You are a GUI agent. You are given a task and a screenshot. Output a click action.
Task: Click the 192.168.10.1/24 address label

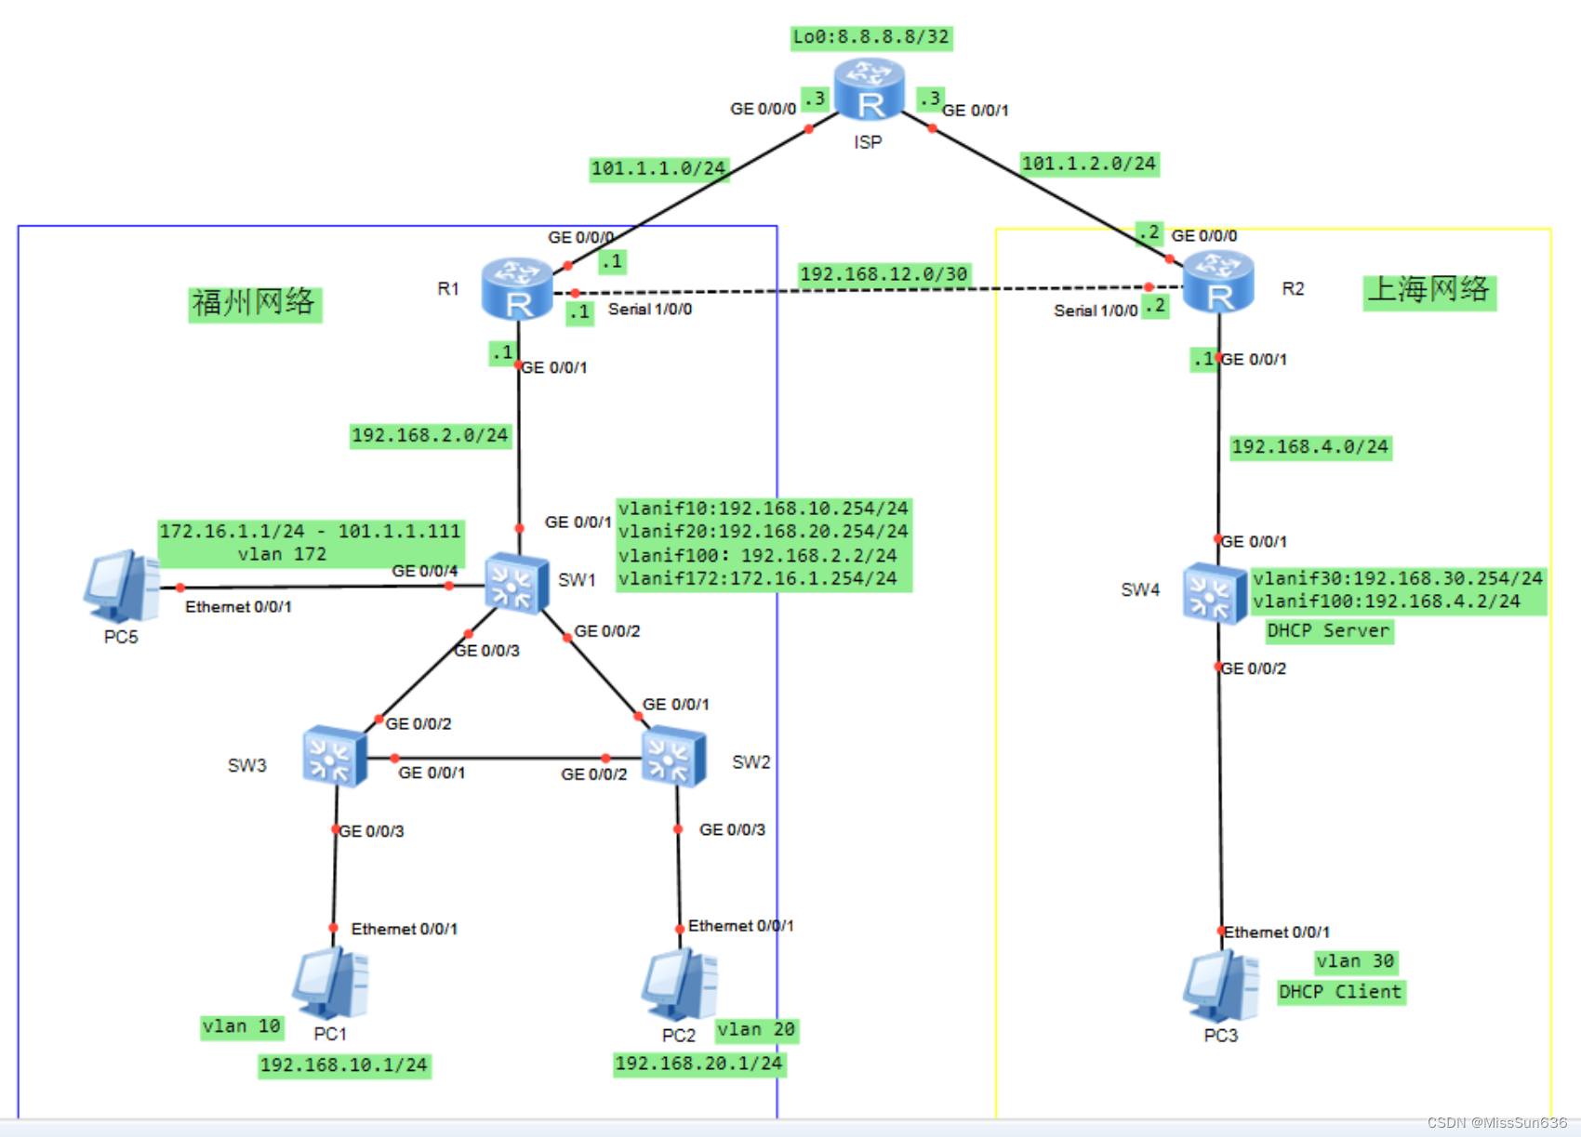344,1065
